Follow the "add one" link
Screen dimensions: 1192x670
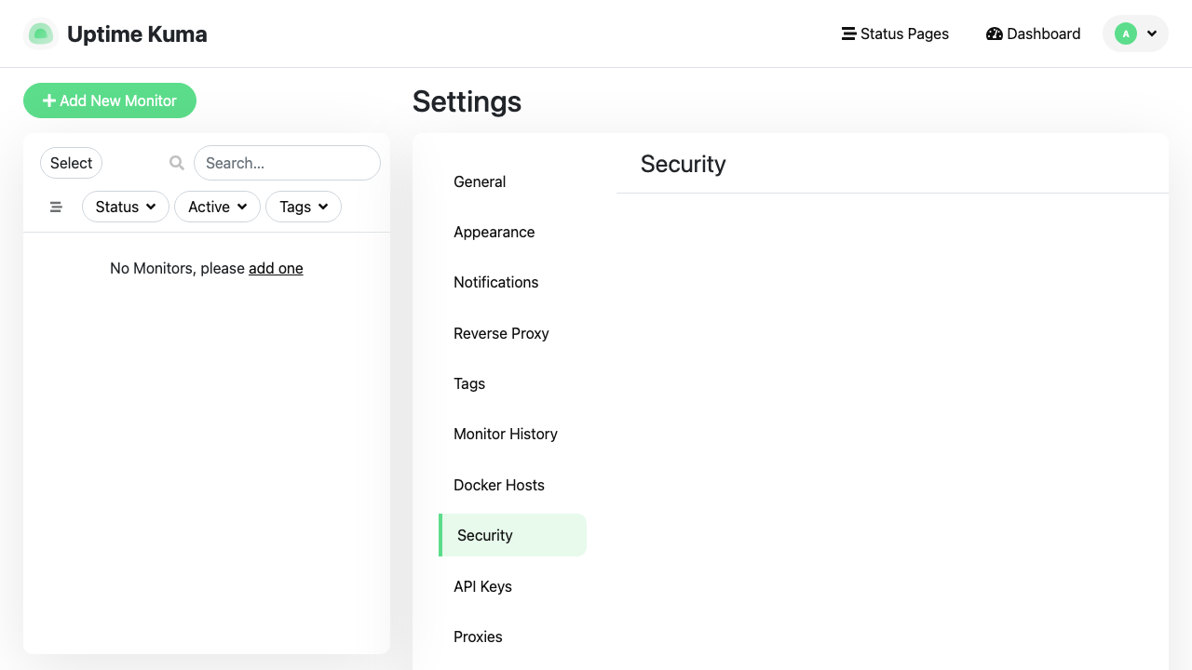[276, 268]
